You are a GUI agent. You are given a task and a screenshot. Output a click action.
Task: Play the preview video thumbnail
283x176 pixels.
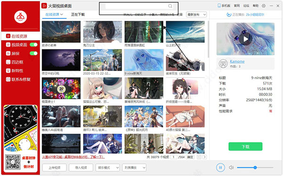point(245,39)
